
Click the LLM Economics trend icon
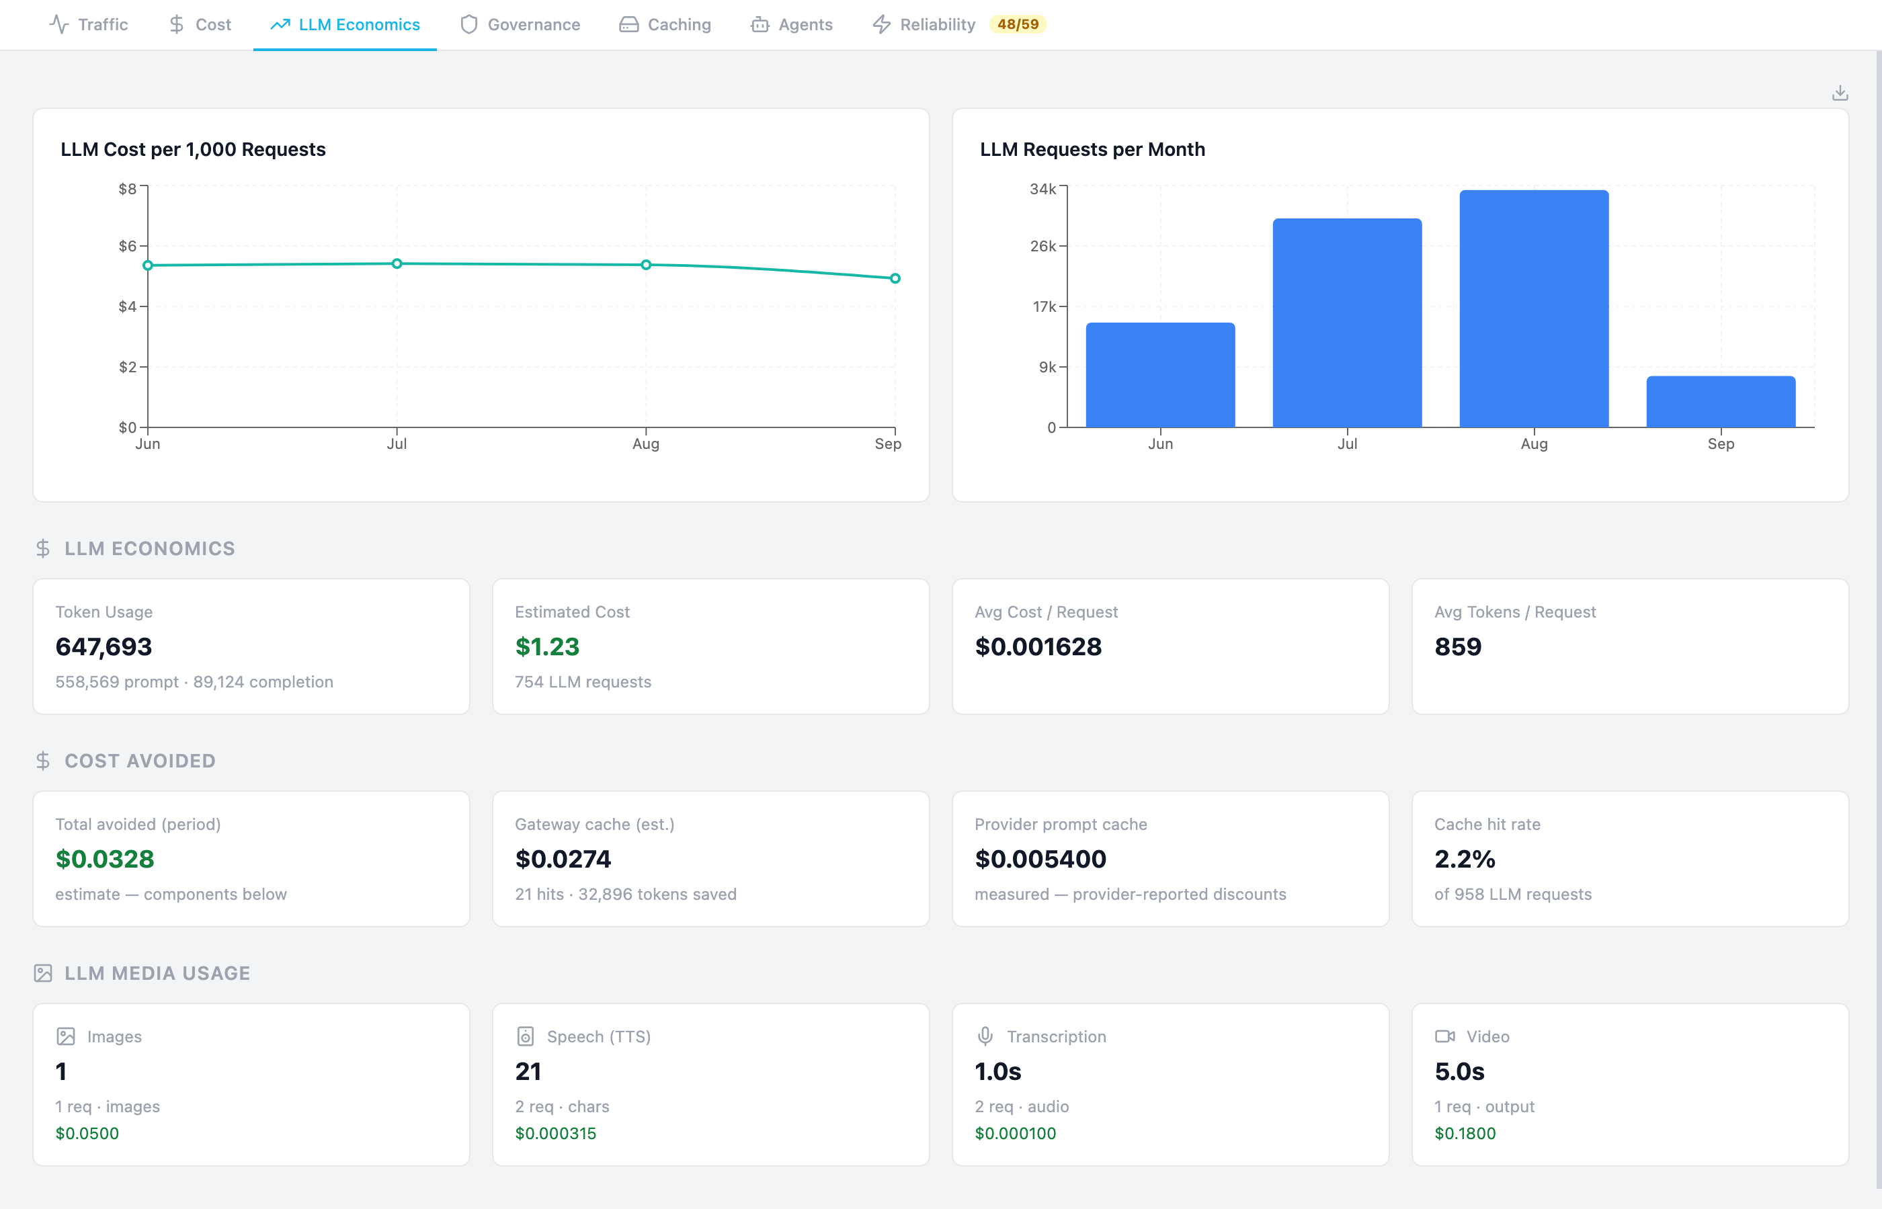click(280, 24)
